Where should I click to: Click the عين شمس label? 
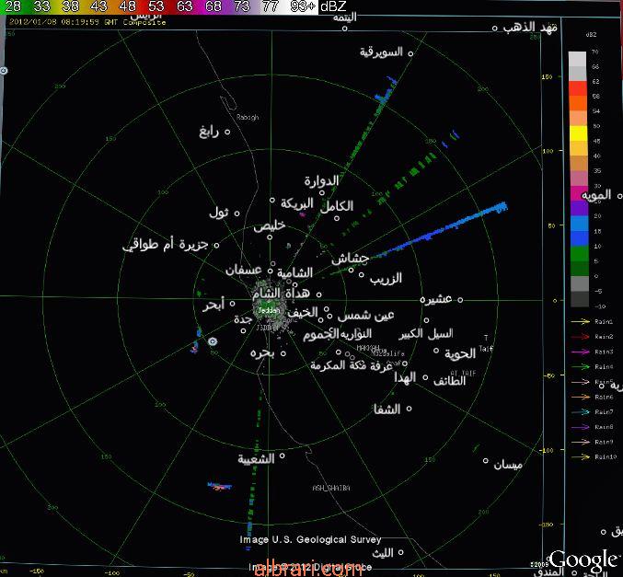click(366, 316)
